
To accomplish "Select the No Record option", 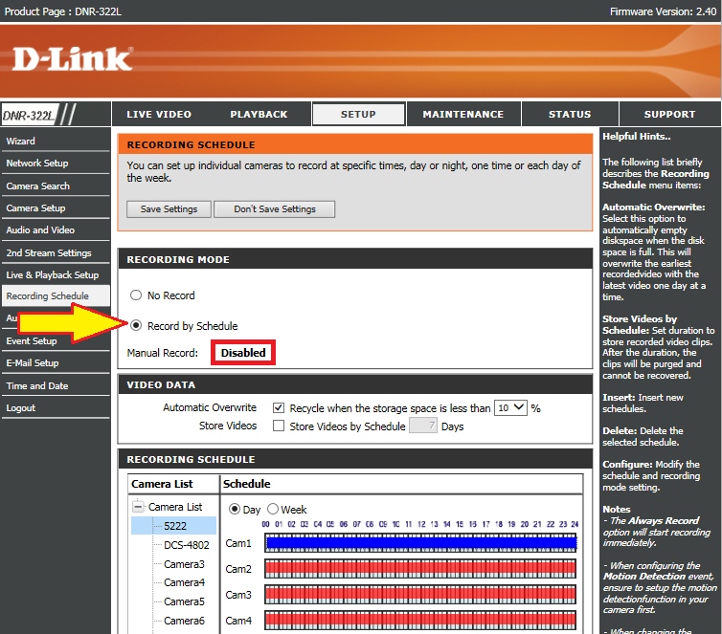I will 136,295.
